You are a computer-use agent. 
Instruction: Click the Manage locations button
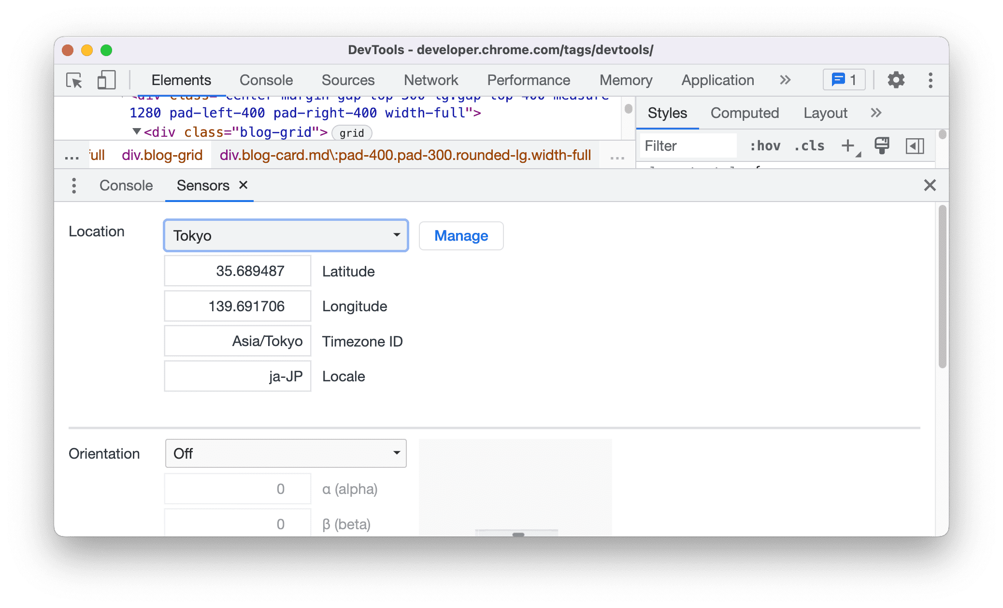click(x=460, y=234)
